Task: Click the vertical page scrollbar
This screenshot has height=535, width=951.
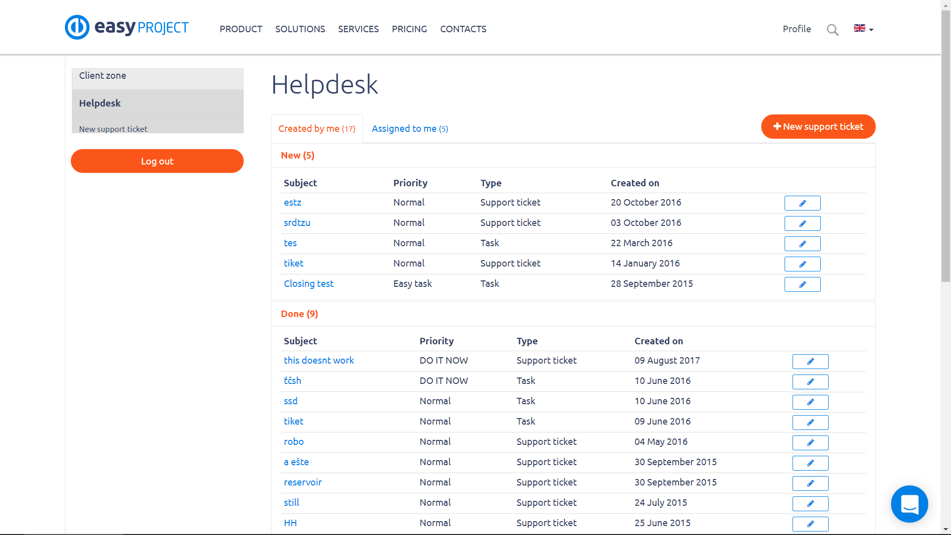Action: tap(946, 149)
